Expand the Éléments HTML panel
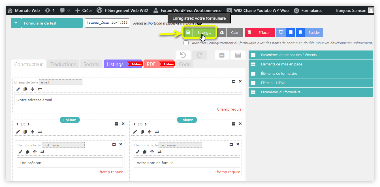380x187 pixels. click(x=311, y=83)
